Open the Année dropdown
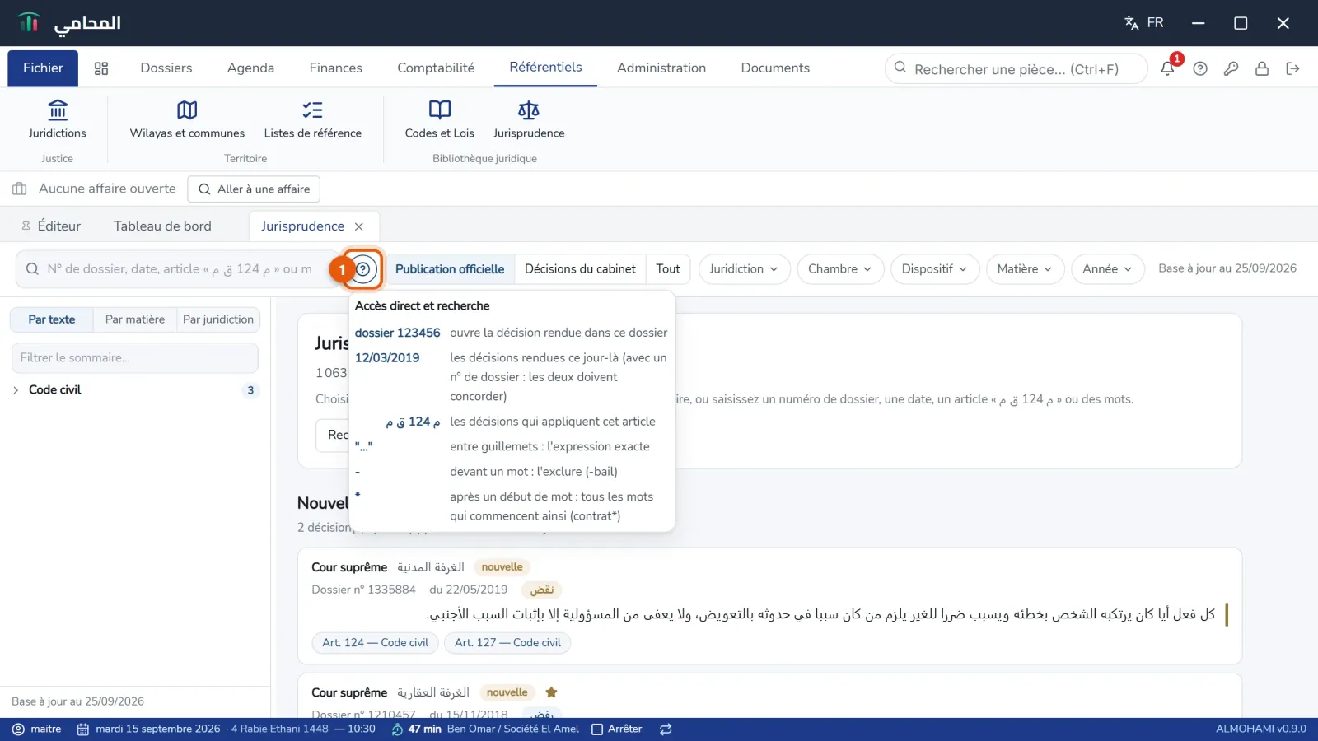Viewport: 1318px width, 741px height. (x=1108, y=269)
